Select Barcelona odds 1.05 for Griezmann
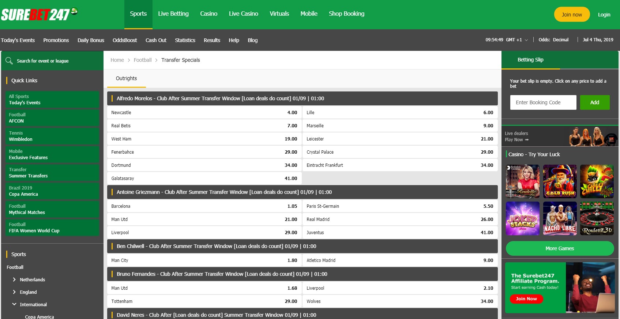620x319 pixels. tap(204, 206)
